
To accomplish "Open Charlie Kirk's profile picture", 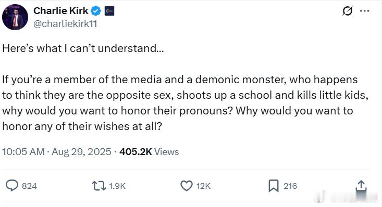I will [15, 17].
